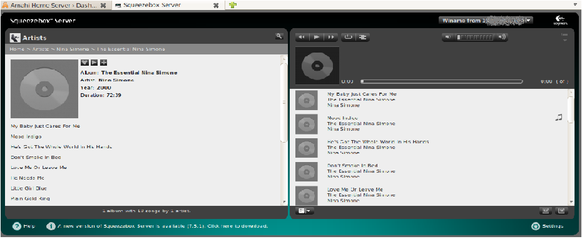
Task: Raise volume with loud speaker icon
Action: tap(502, 37)
